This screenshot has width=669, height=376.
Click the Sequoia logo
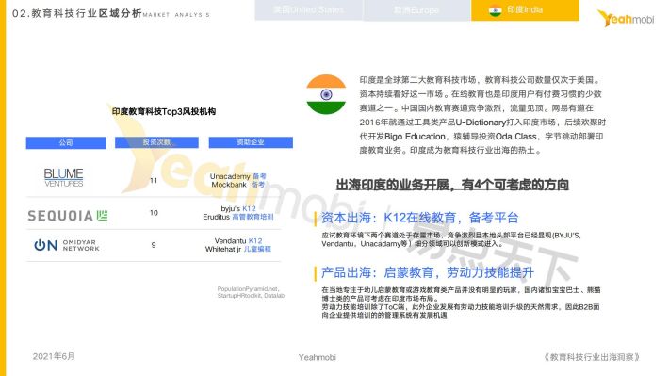[x=68, y=216]
